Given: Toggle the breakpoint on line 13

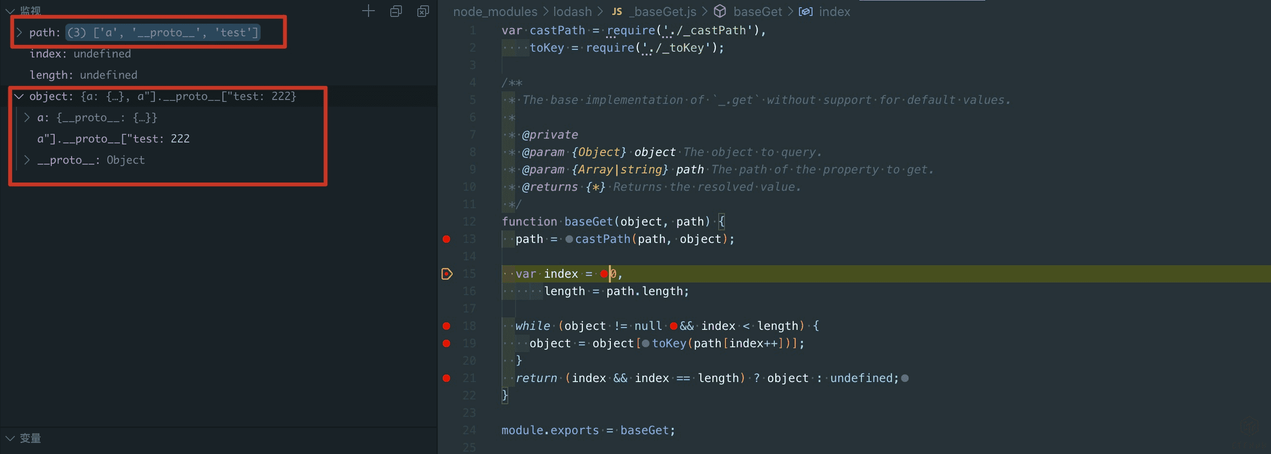Looking at the screenshot, I should 446,239.
